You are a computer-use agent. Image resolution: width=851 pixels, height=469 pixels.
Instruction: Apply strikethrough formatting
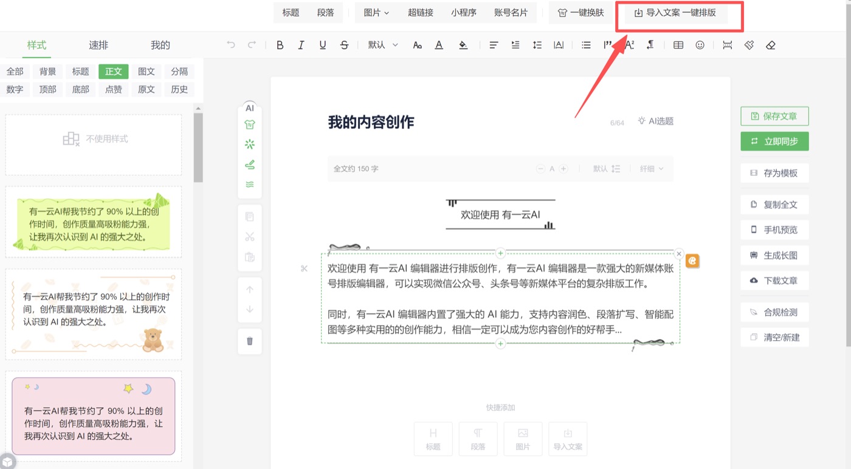(345, 45)
